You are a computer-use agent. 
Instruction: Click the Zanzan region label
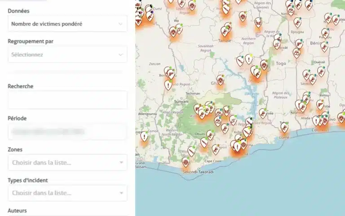[x=155, y=64]
